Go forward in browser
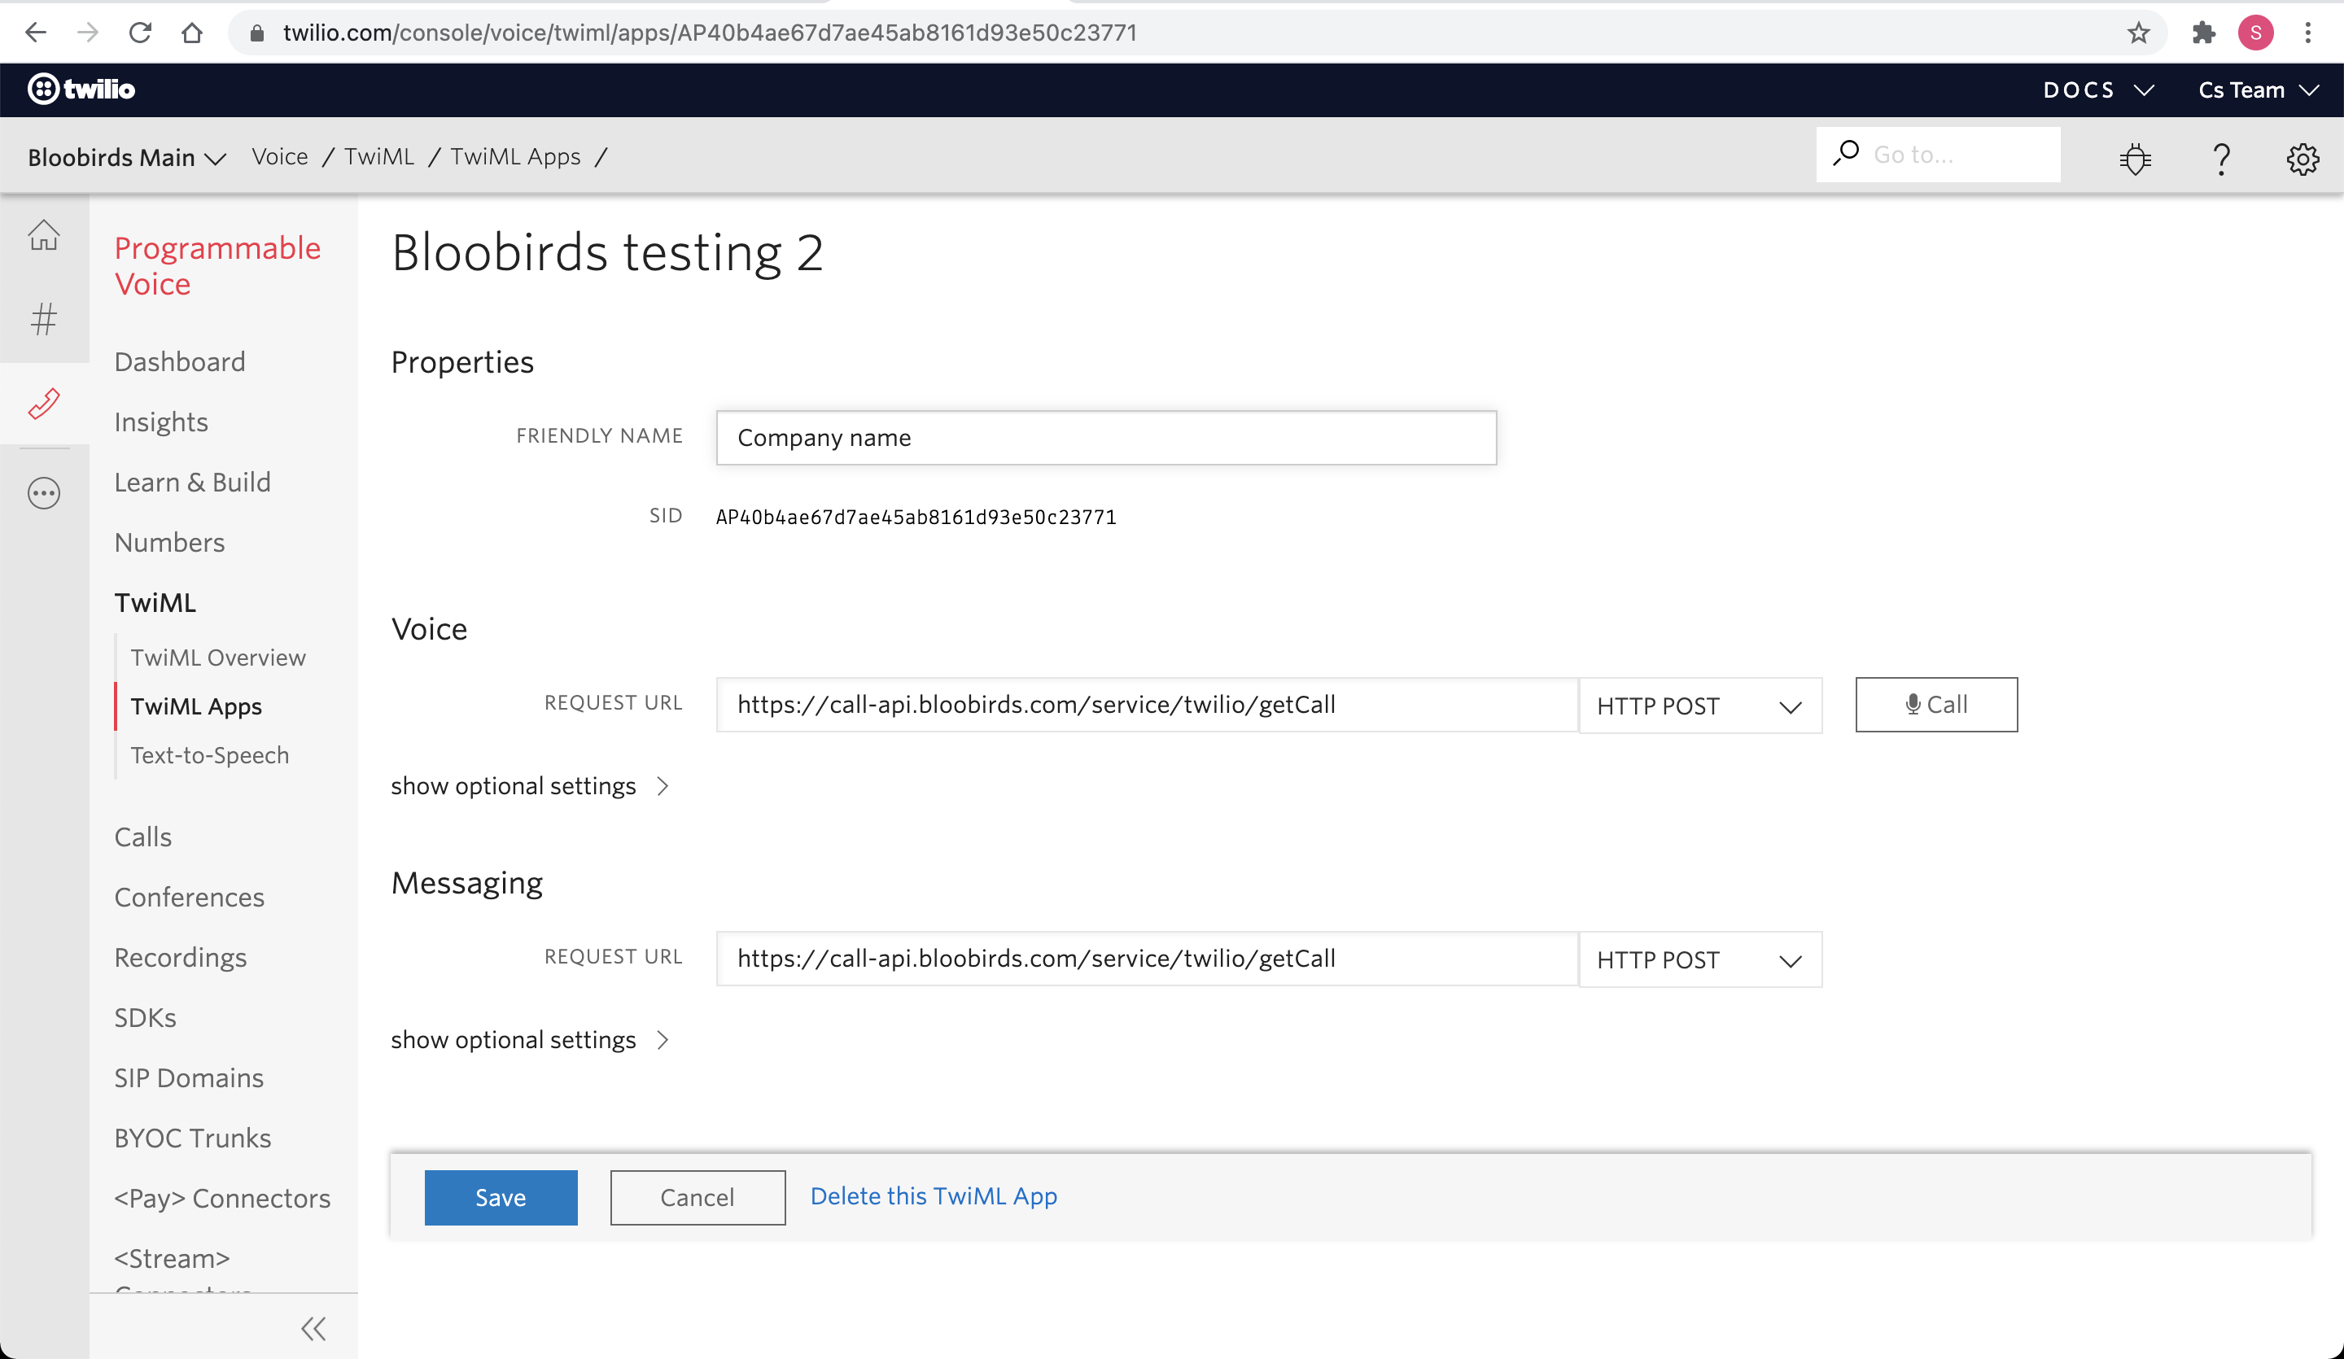Viewport: 2344px width, 1359px height. coord(87,33)
